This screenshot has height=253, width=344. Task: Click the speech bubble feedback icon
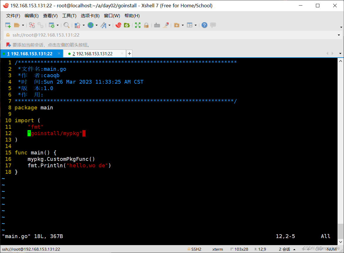[x=213, y=25]
